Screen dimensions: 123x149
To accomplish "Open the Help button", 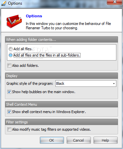I will (x=105, y=140).
